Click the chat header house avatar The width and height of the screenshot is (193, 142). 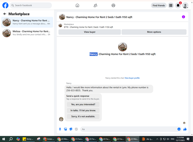pyautogui.click(x=62, y=17)
